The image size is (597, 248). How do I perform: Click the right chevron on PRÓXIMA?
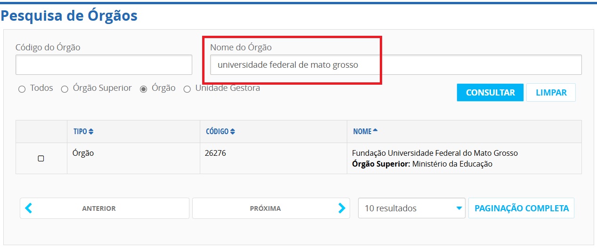pyautogui.click(x=342, y=208)
